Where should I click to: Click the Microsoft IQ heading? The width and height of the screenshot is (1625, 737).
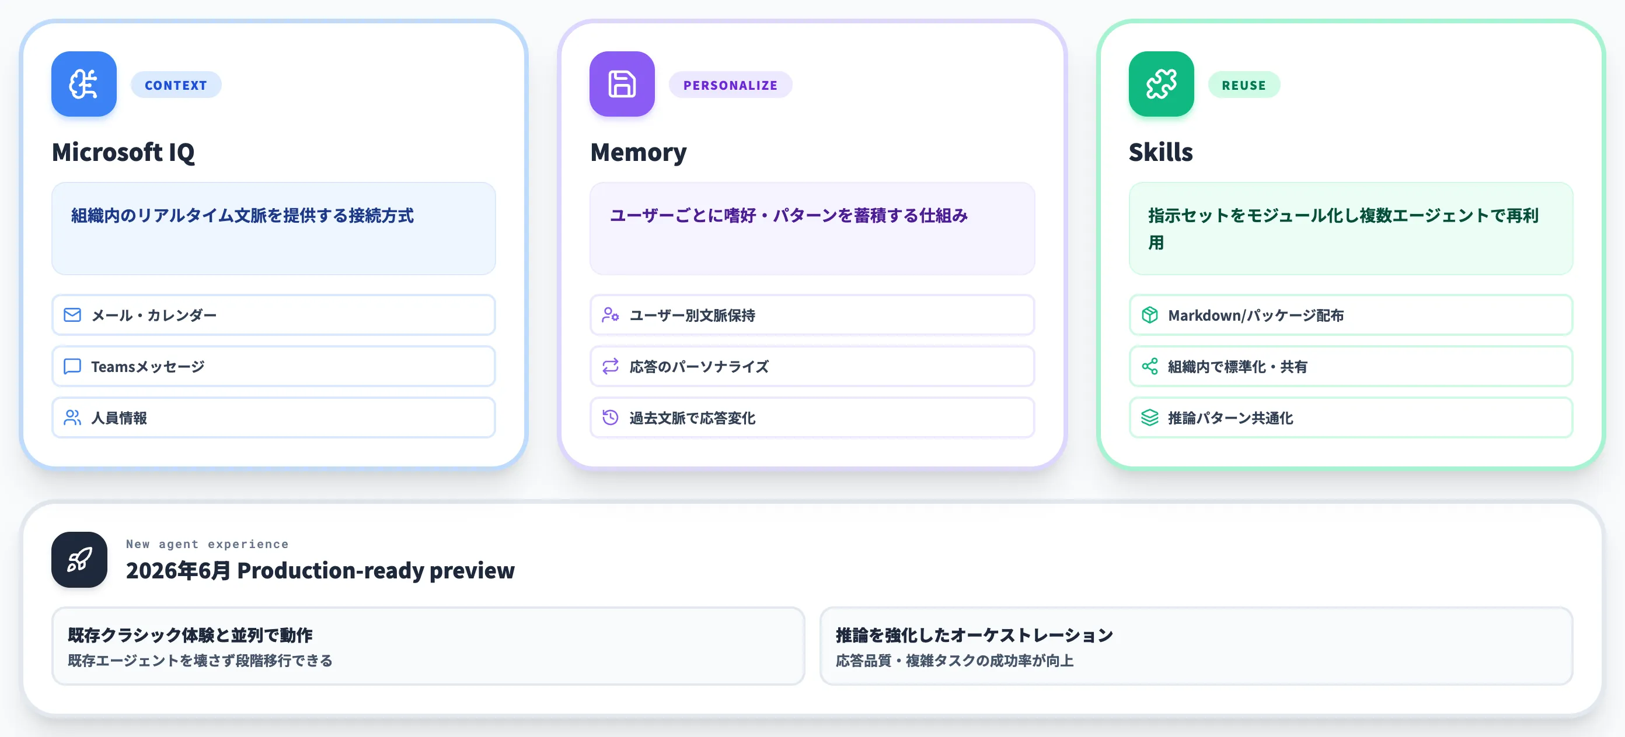[124, 152]
